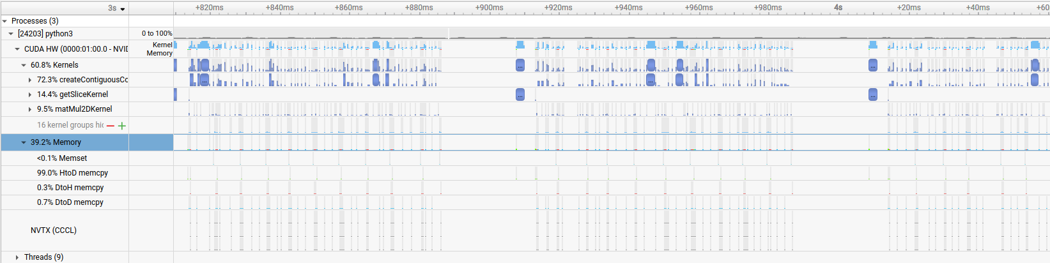Click the +920ms ruler tick

(x=558, y=8)
